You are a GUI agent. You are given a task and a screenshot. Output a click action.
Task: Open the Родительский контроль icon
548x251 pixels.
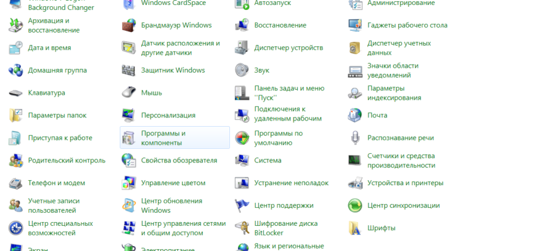coord(15,161)
